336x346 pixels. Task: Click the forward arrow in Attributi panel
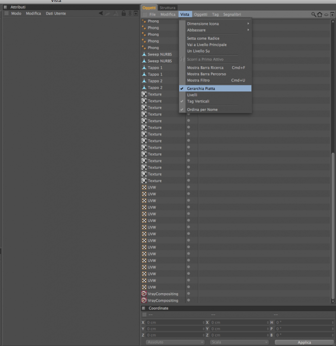[107, 13]
